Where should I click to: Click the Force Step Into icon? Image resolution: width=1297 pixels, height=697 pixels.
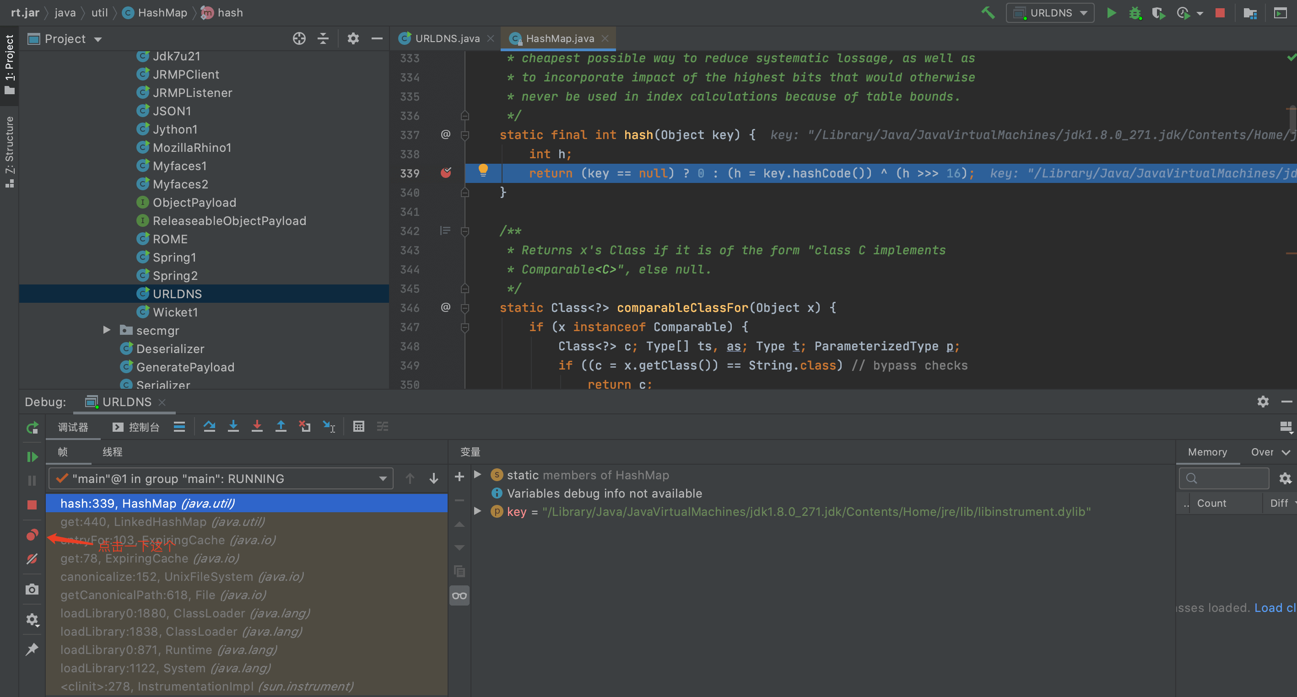click(257, 427)
